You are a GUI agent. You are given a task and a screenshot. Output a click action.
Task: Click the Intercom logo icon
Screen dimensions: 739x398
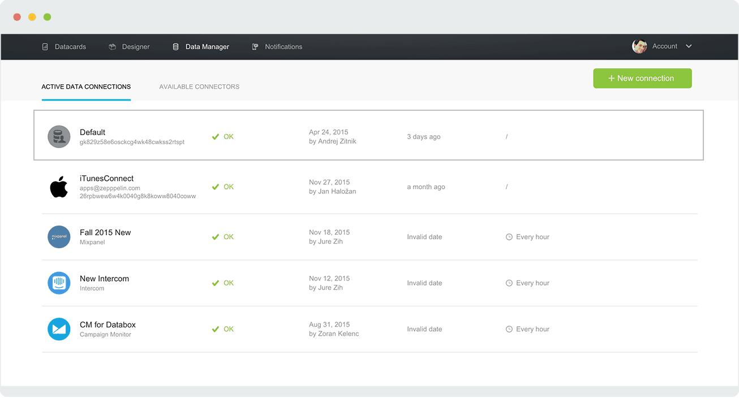(x=59, y=283)
